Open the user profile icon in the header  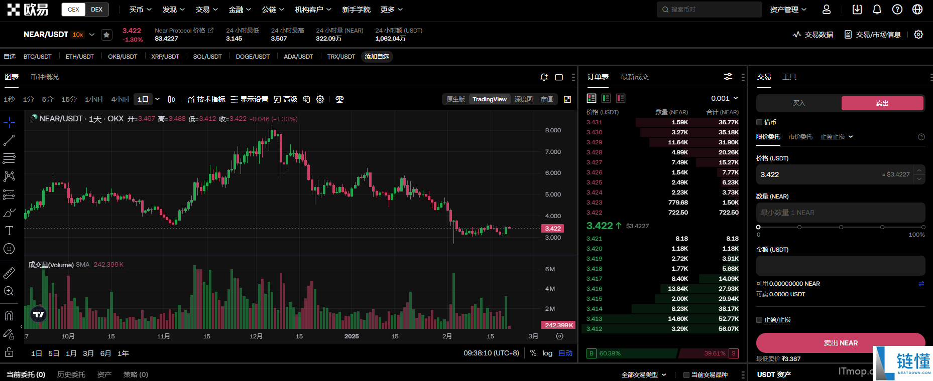pyautogui.click(x=827, y=10)
